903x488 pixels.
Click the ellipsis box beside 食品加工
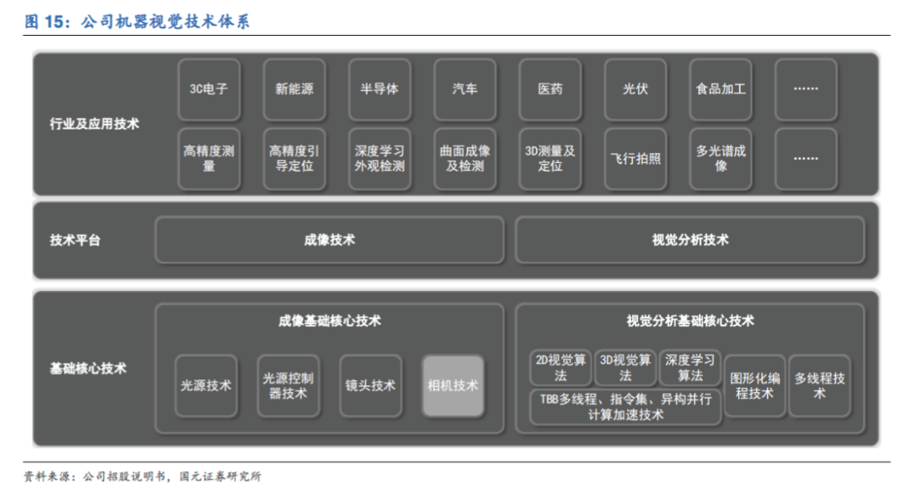pyautogui.click(x=806, y=89)
